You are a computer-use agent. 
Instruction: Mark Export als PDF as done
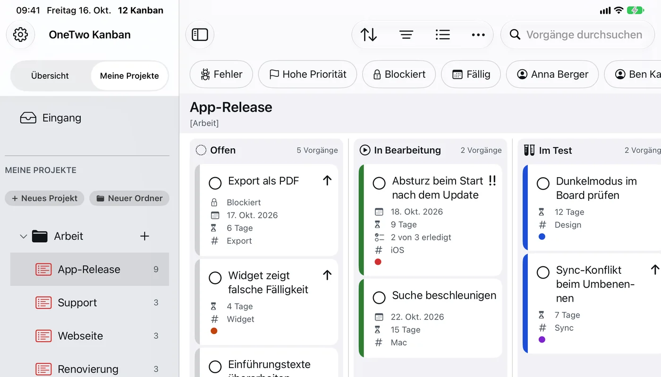point(215,183)
